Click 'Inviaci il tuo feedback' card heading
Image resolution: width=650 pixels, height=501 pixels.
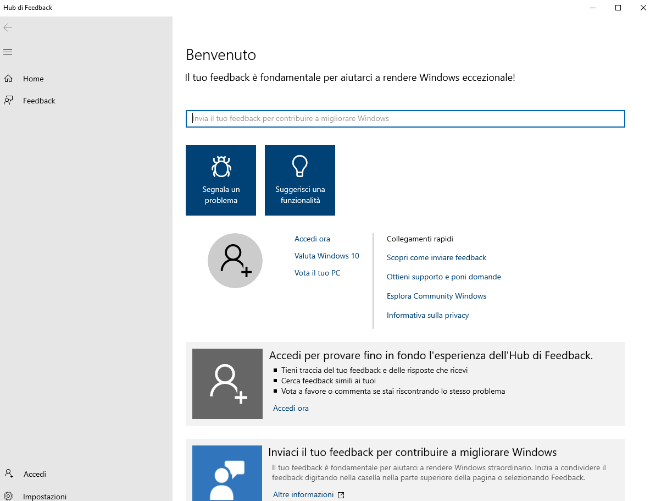pyautogui.click(x=412, y=452)
